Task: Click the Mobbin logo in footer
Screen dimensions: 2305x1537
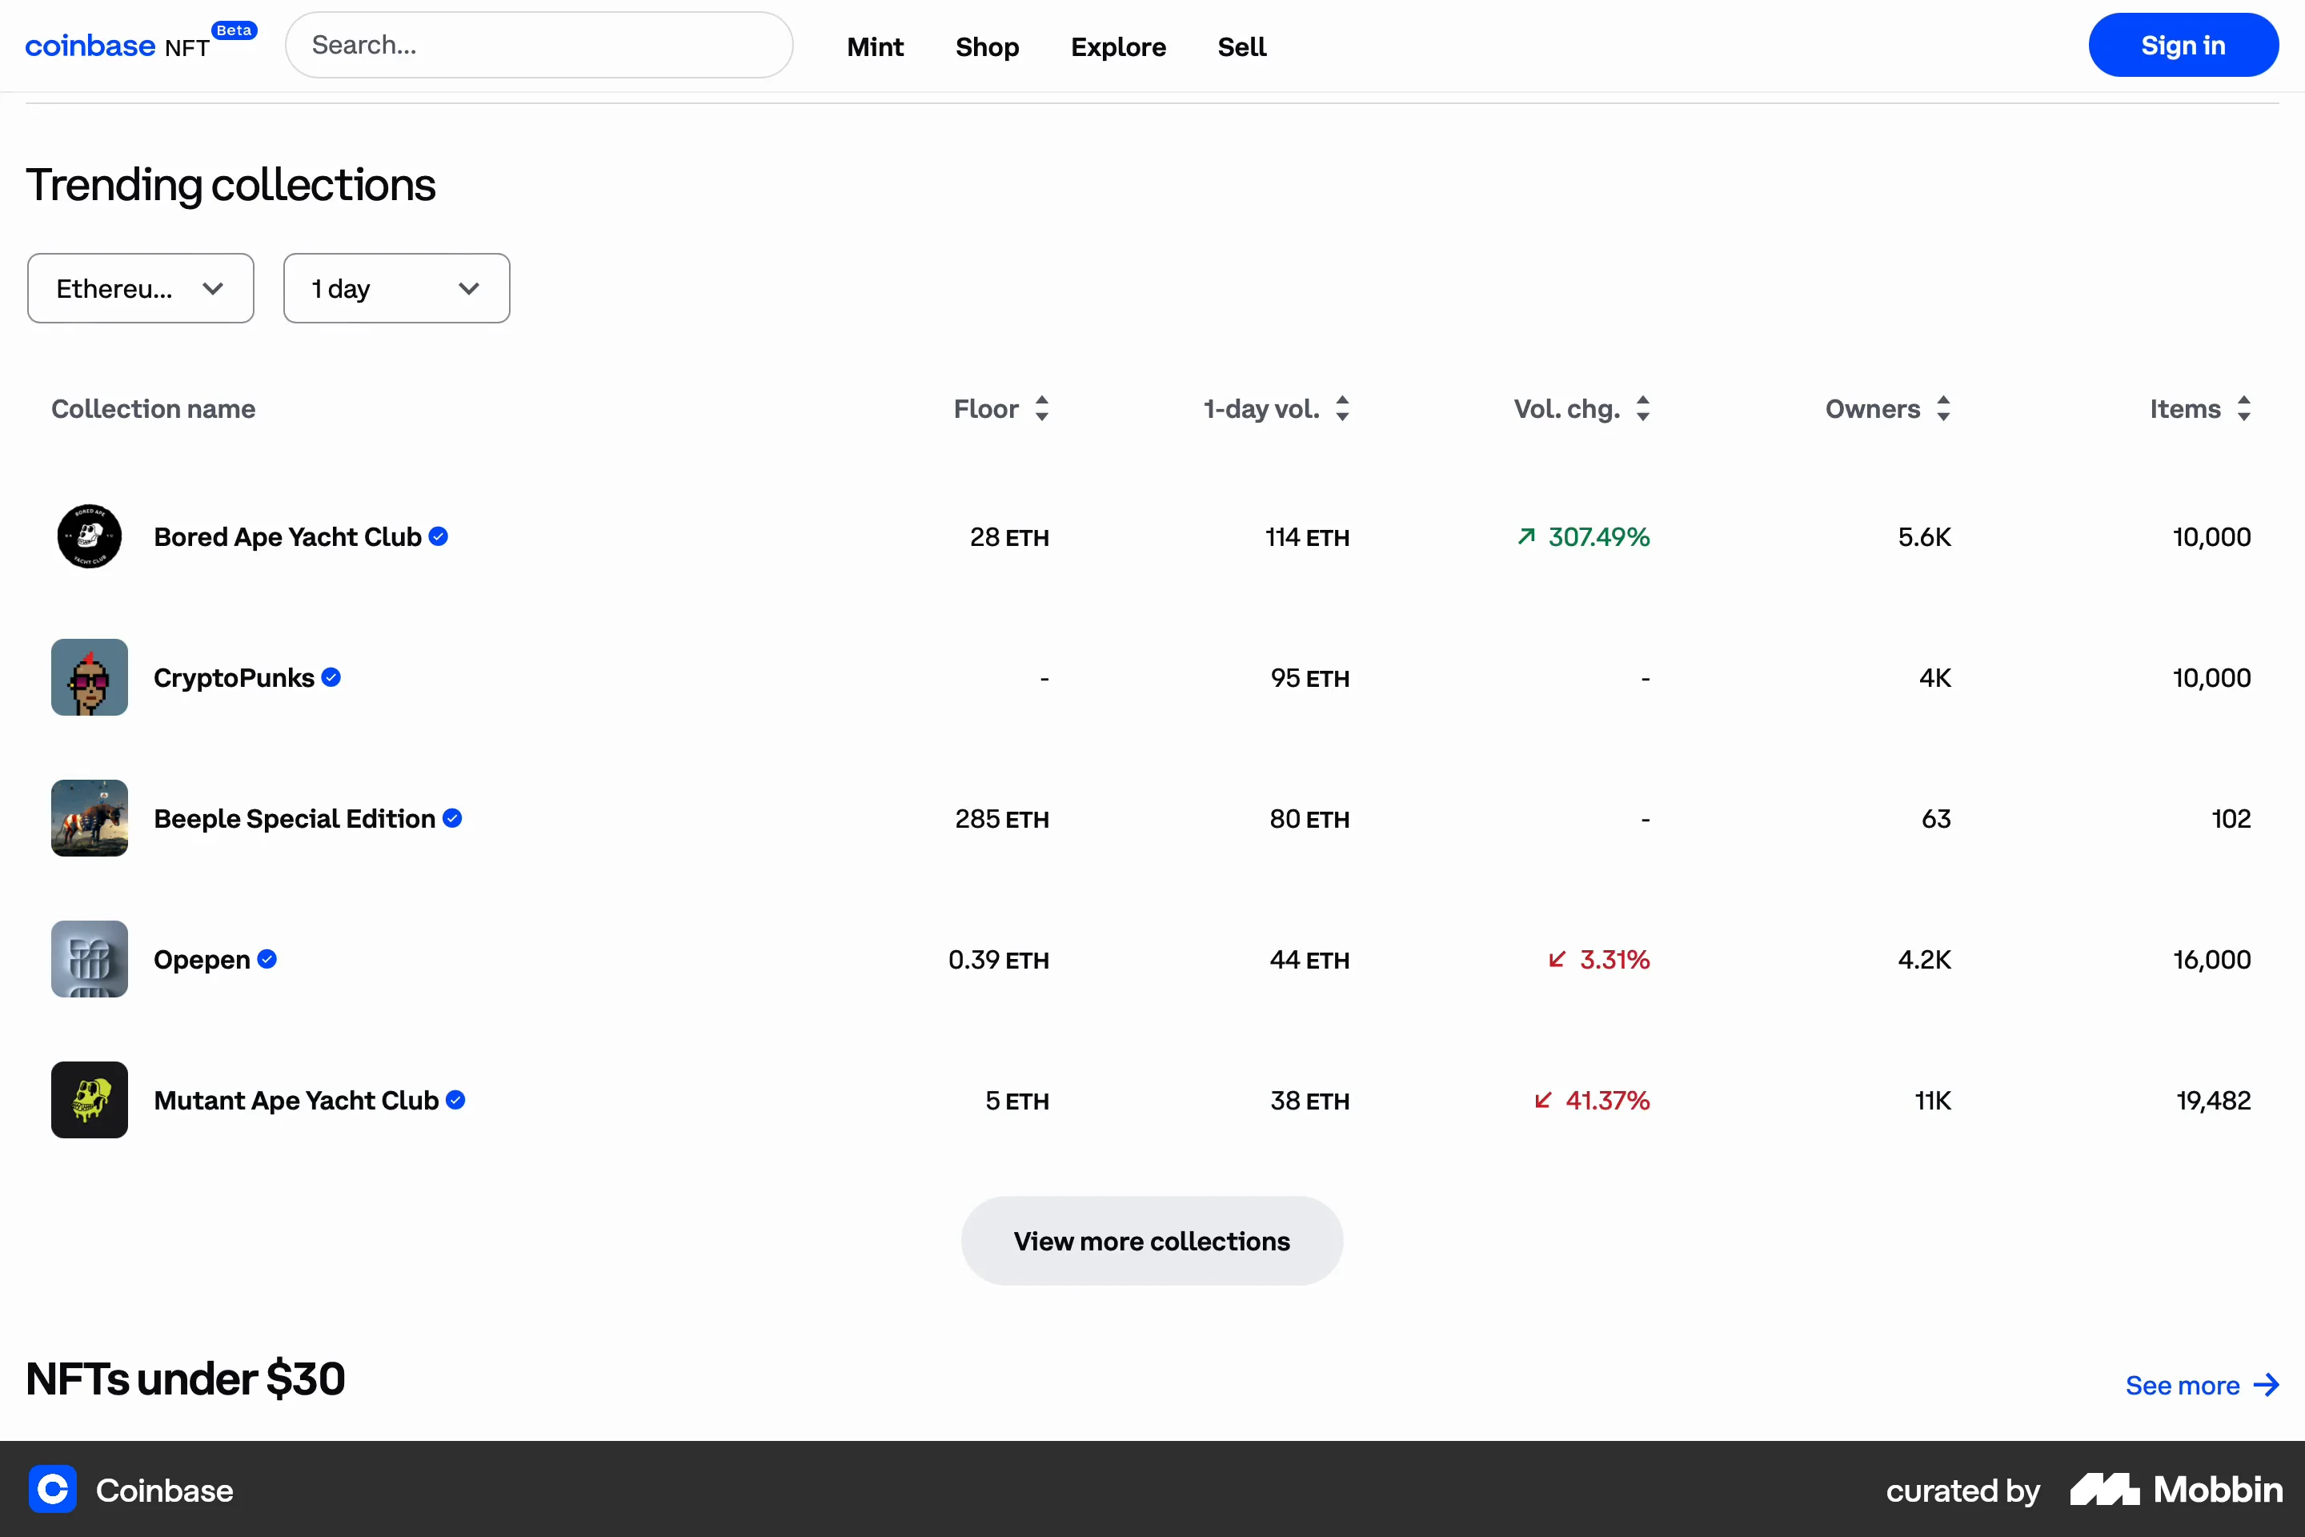Action: click(2177, 1490)
